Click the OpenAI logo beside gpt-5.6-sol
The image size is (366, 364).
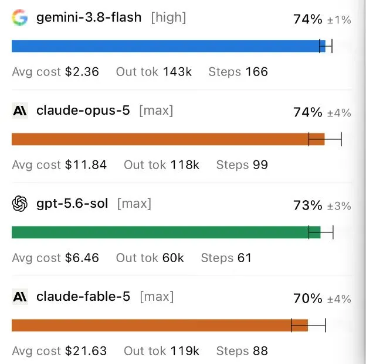[20, 204]
